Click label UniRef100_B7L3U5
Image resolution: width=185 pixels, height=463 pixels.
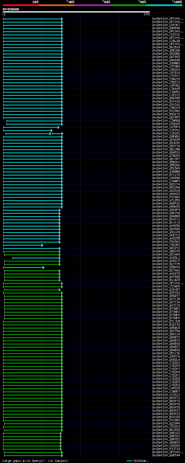click(x=166, y=322)
